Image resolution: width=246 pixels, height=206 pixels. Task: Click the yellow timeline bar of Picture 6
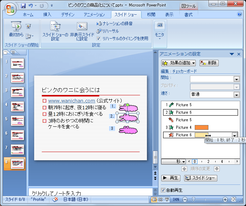[x=201, y=135]
